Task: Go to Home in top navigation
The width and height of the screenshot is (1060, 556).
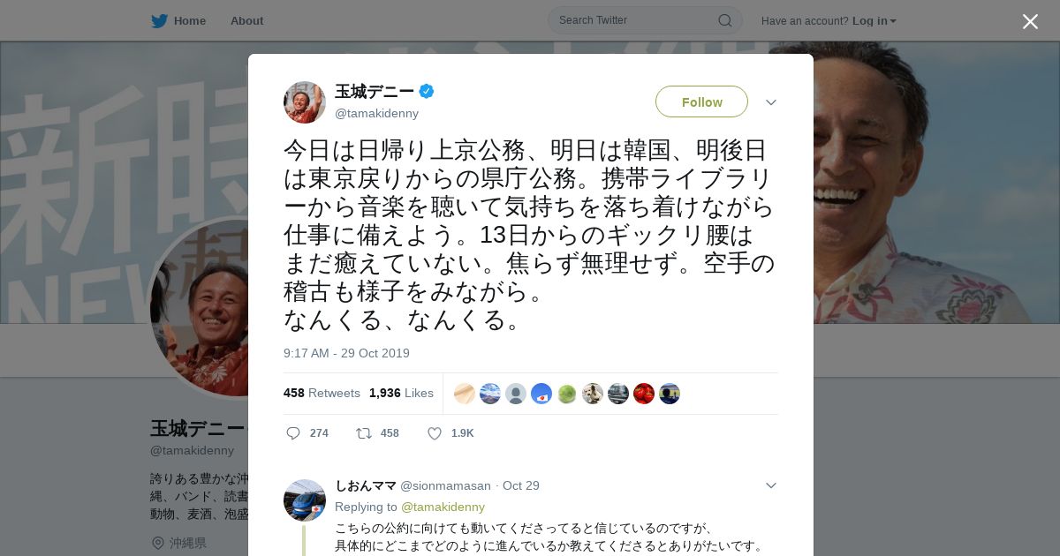Action: [x=190, y=20]
